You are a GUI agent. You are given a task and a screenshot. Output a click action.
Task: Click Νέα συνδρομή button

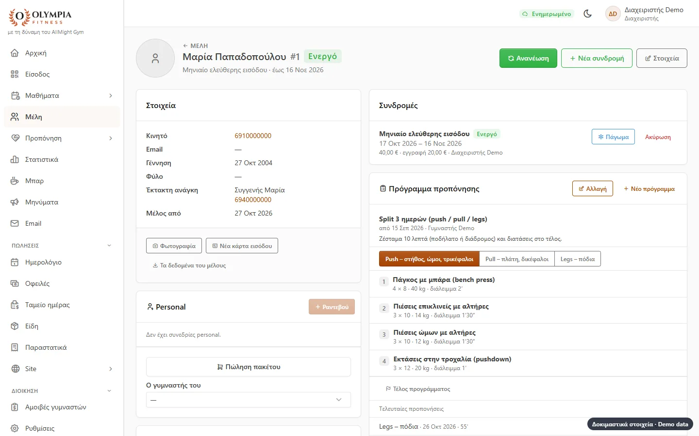click(597, 58)
